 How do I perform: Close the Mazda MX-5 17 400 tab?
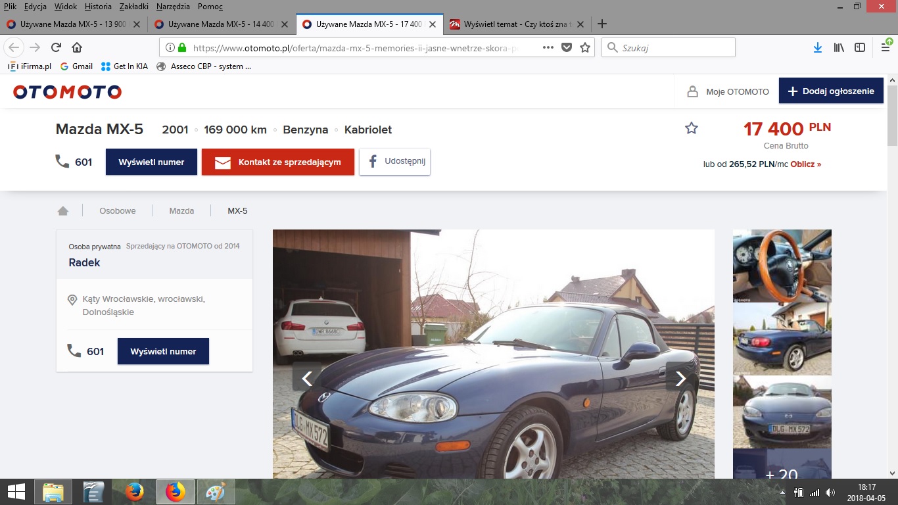tap(433, 24)
